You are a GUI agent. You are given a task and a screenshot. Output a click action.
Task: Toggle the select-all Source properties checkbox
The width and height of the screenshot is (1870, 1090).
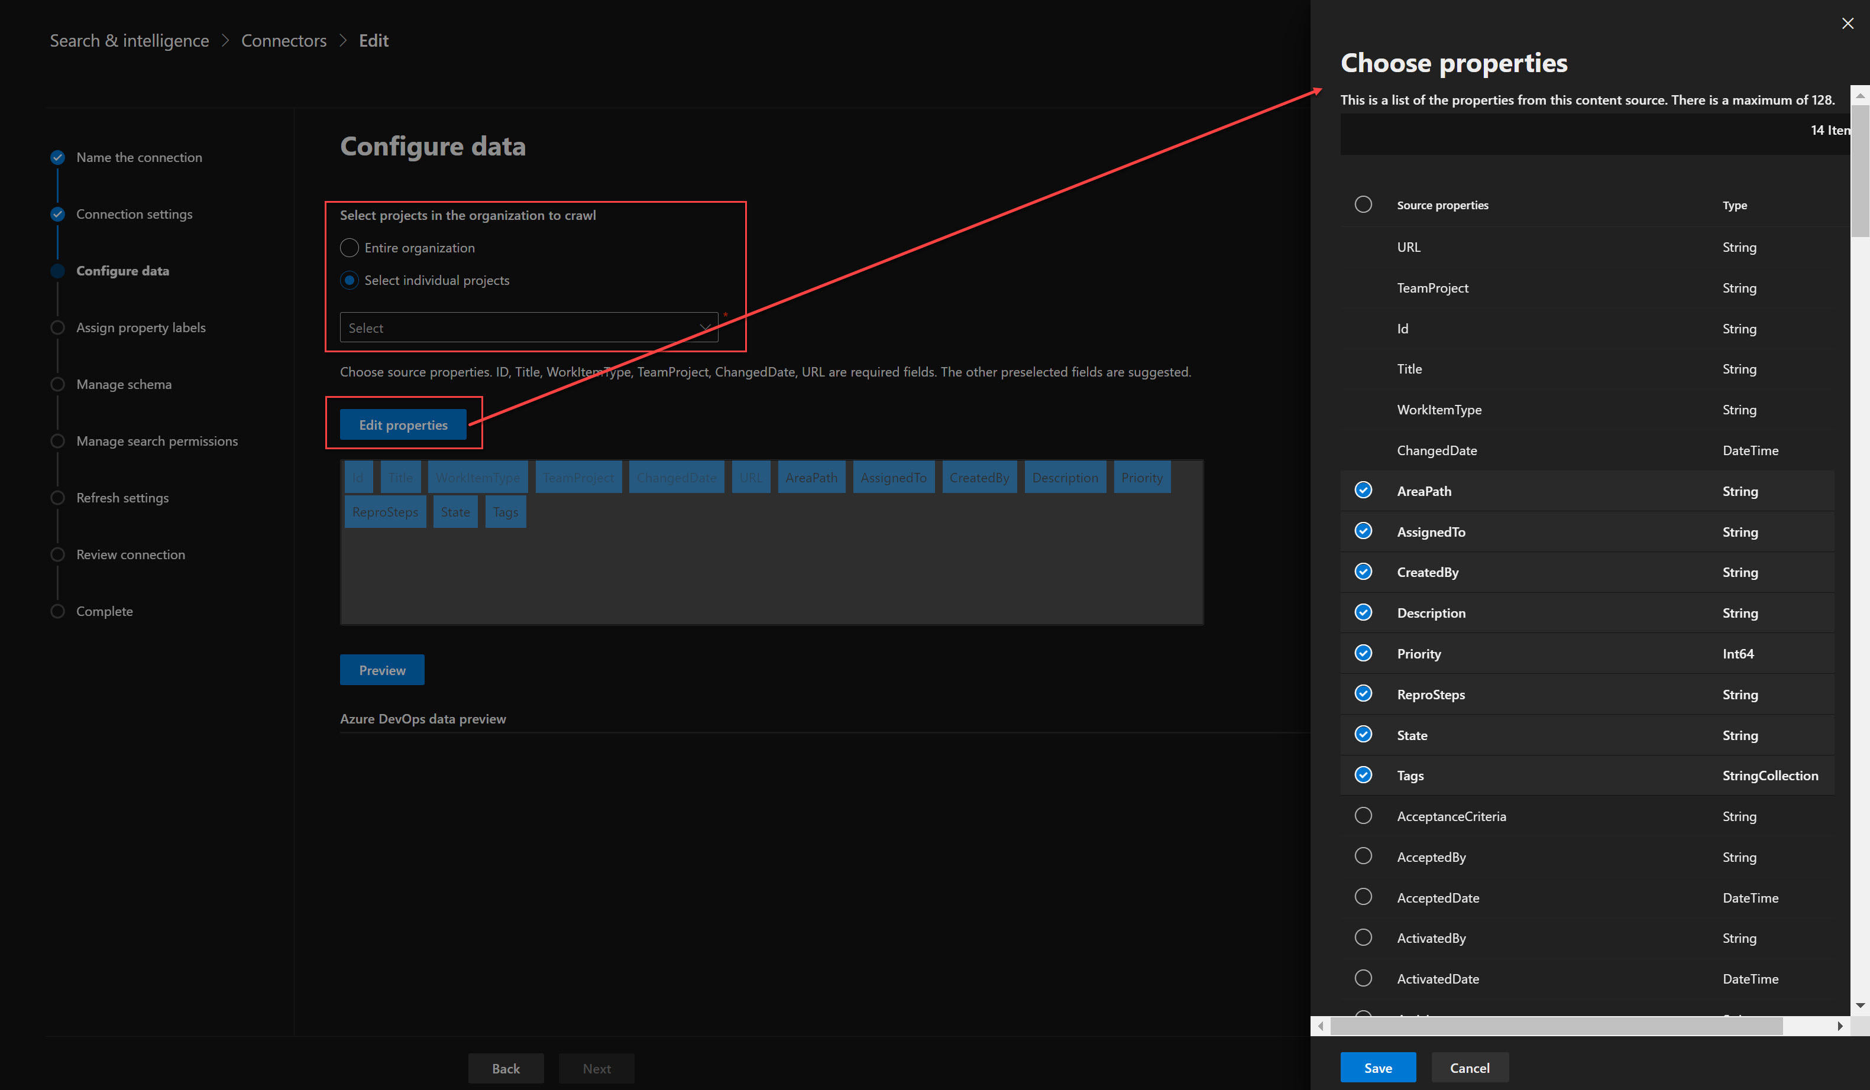click(1363, 205)
